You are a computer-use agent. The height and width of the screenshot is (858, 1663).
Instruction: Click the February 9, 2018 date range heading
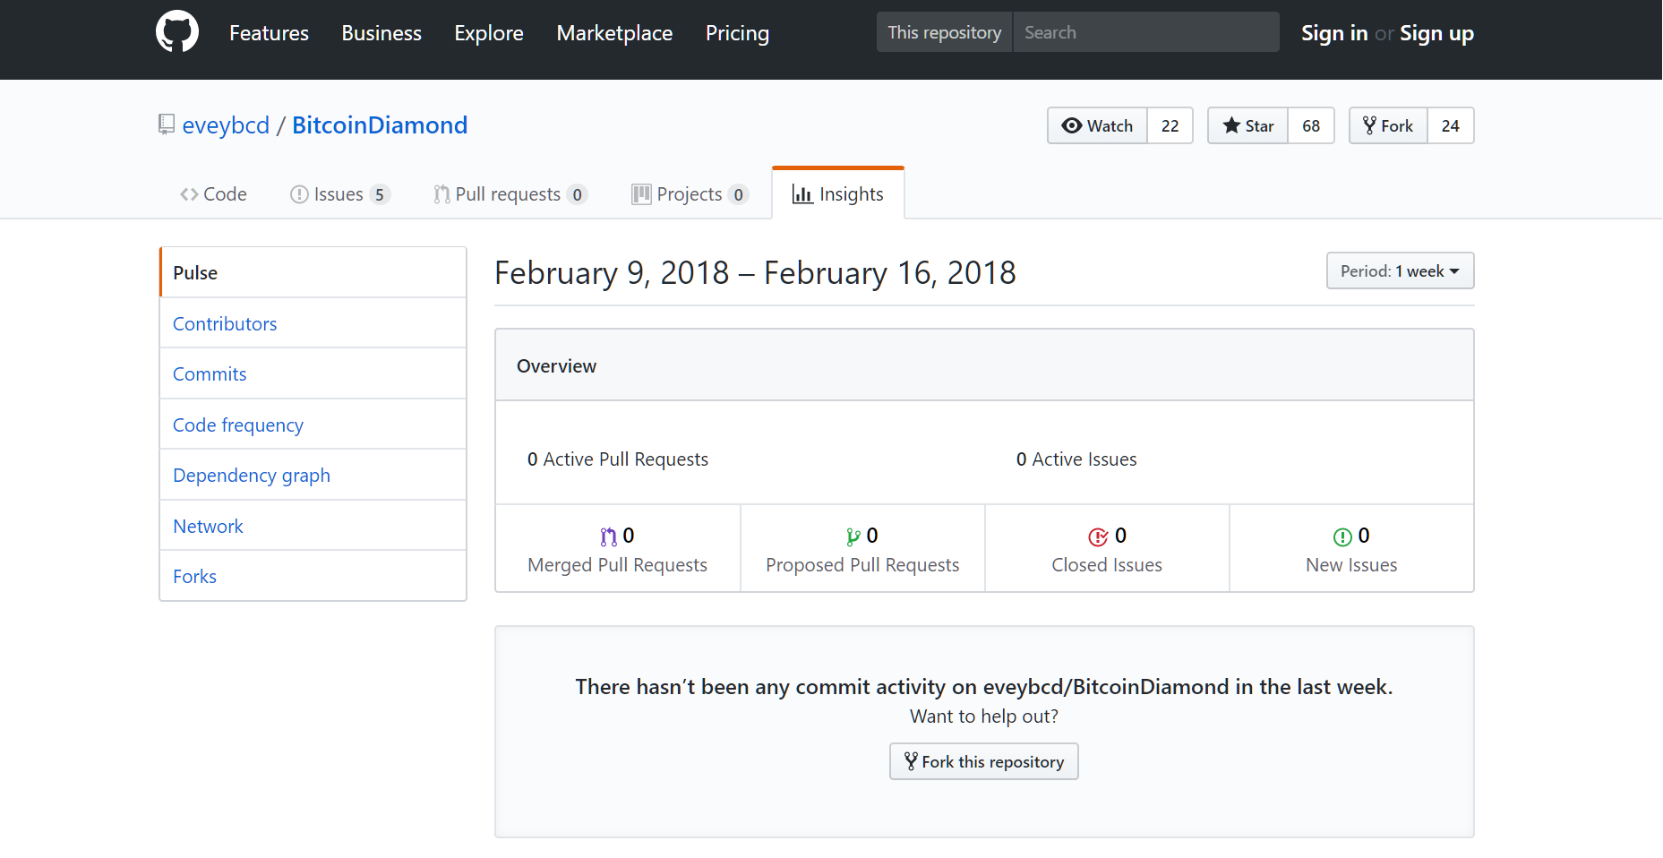pos(756,272)
